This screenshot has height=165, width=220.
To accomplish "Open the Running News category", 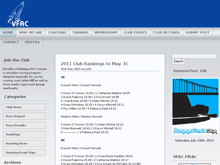I will click(x=24, y=144).
